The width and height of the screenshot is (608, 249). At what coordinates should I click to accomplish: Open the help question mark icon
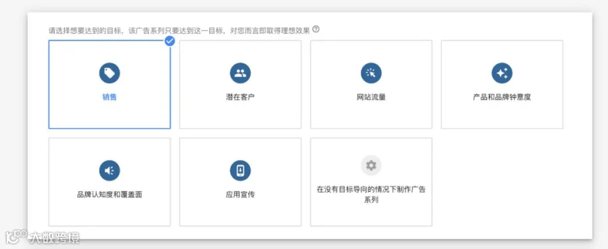point(316,29)
